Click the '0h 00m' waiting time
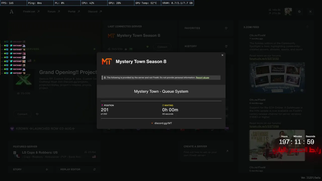This screenshot has width=322, height=181. [x=170, y=110]
